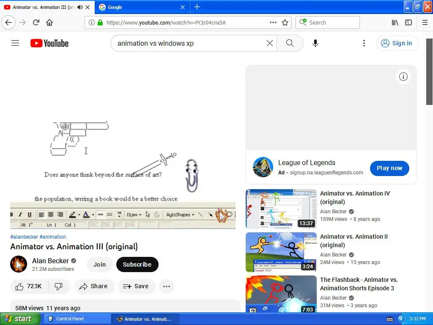Expand description at 58M views text
This screenshot has width=433, height=325.
48,308
